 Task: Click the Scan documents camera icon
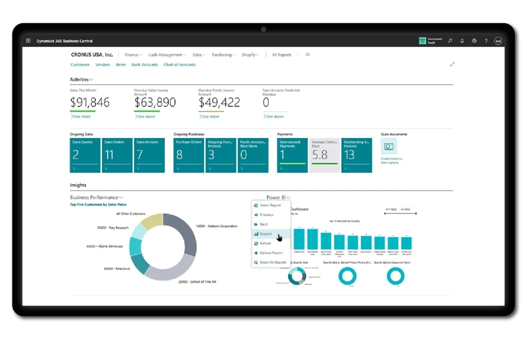point(389,147)
